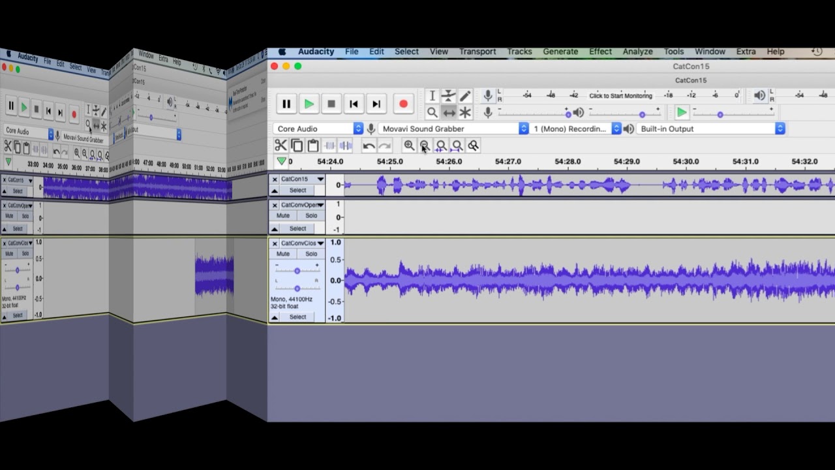Viewport: 835px width, 470px height.
Task: Close the CatConvClos track with its X
Action: tap(275, 243)
